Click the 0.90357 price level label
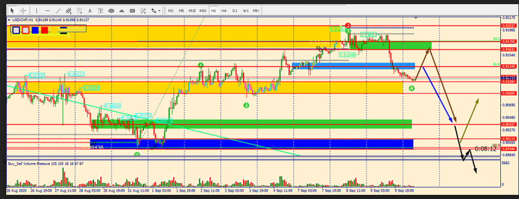Screen dimensions: 519x199 coord(509,124)
